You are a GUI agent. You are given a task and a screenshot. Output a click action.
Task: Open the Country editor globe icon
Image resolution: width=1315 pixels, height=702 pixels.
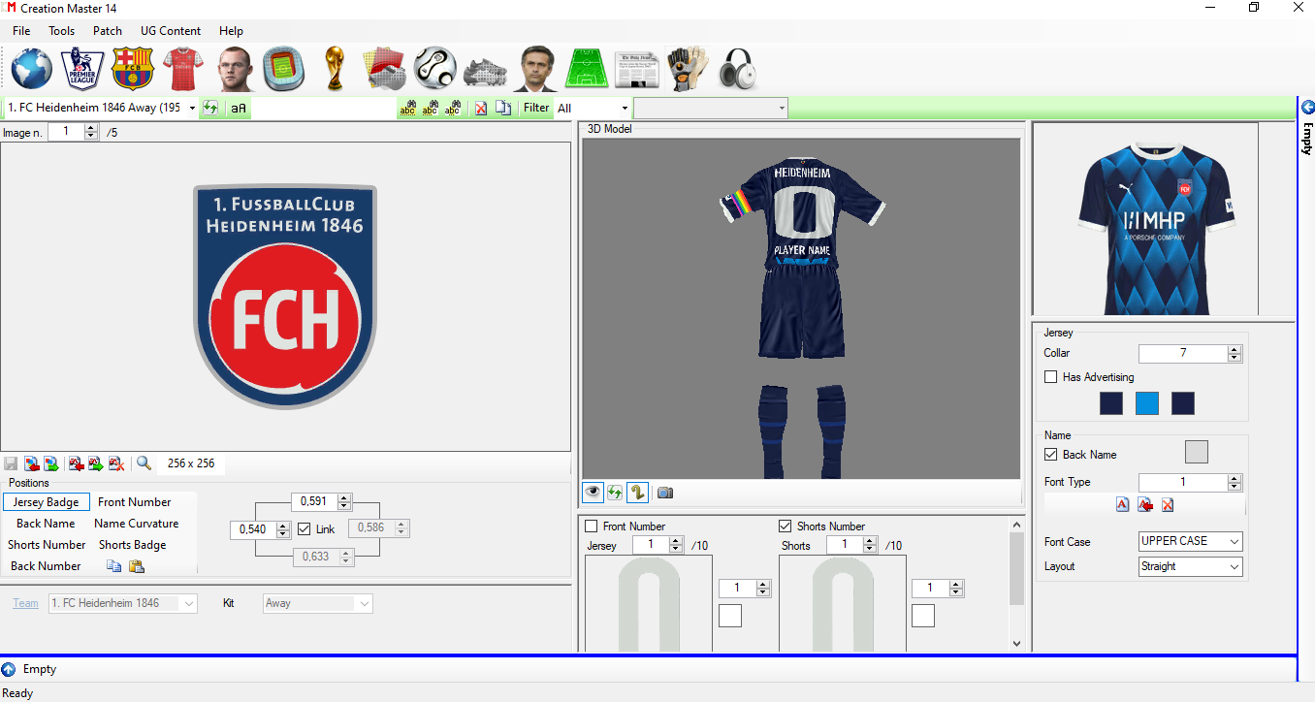click(x=32, y=69)
